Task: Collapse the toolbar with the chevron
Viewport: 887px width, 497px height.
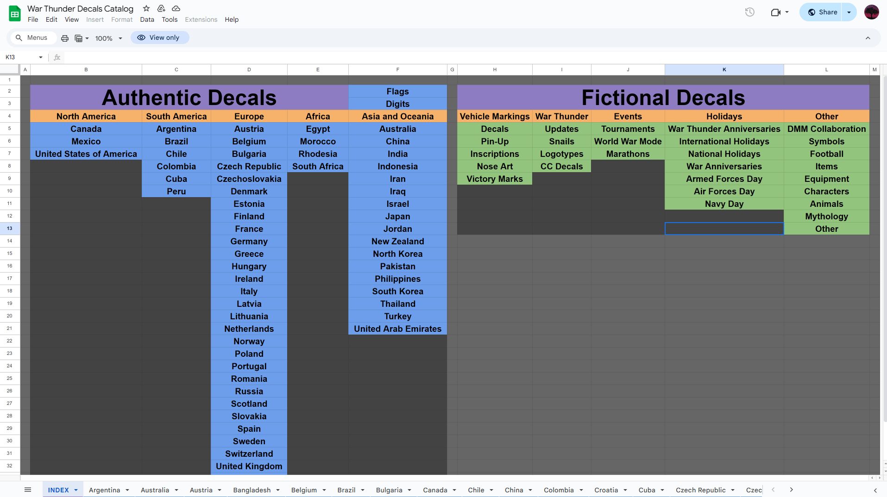Action: [x=868, y=38]
